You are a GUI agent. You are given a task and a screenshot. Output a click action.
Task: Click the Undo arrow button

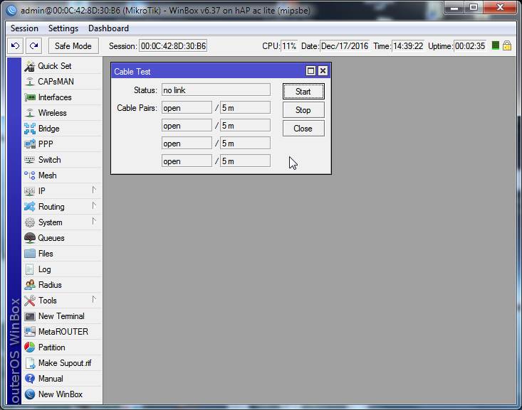click(x=16, y=46)
